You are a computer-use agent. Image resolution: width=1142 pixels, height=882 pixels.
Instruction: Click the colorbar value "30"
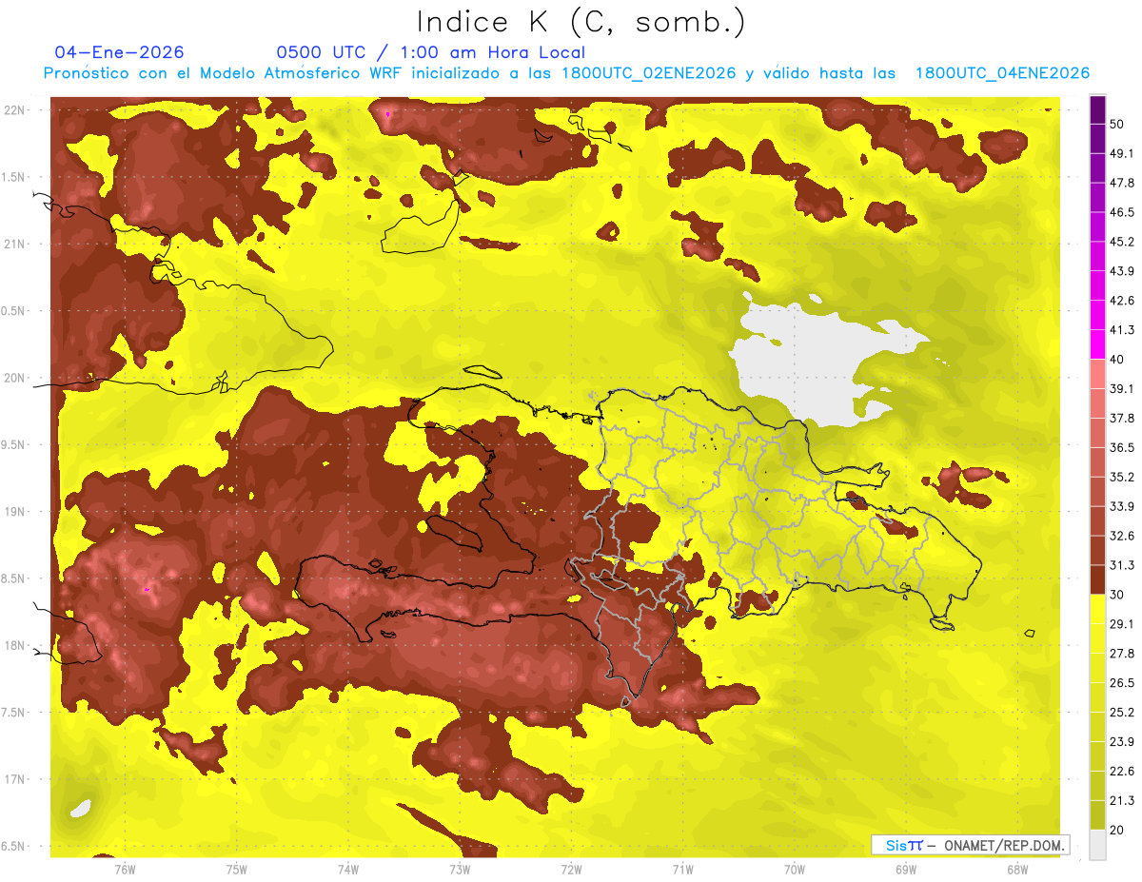(1119, 595)
